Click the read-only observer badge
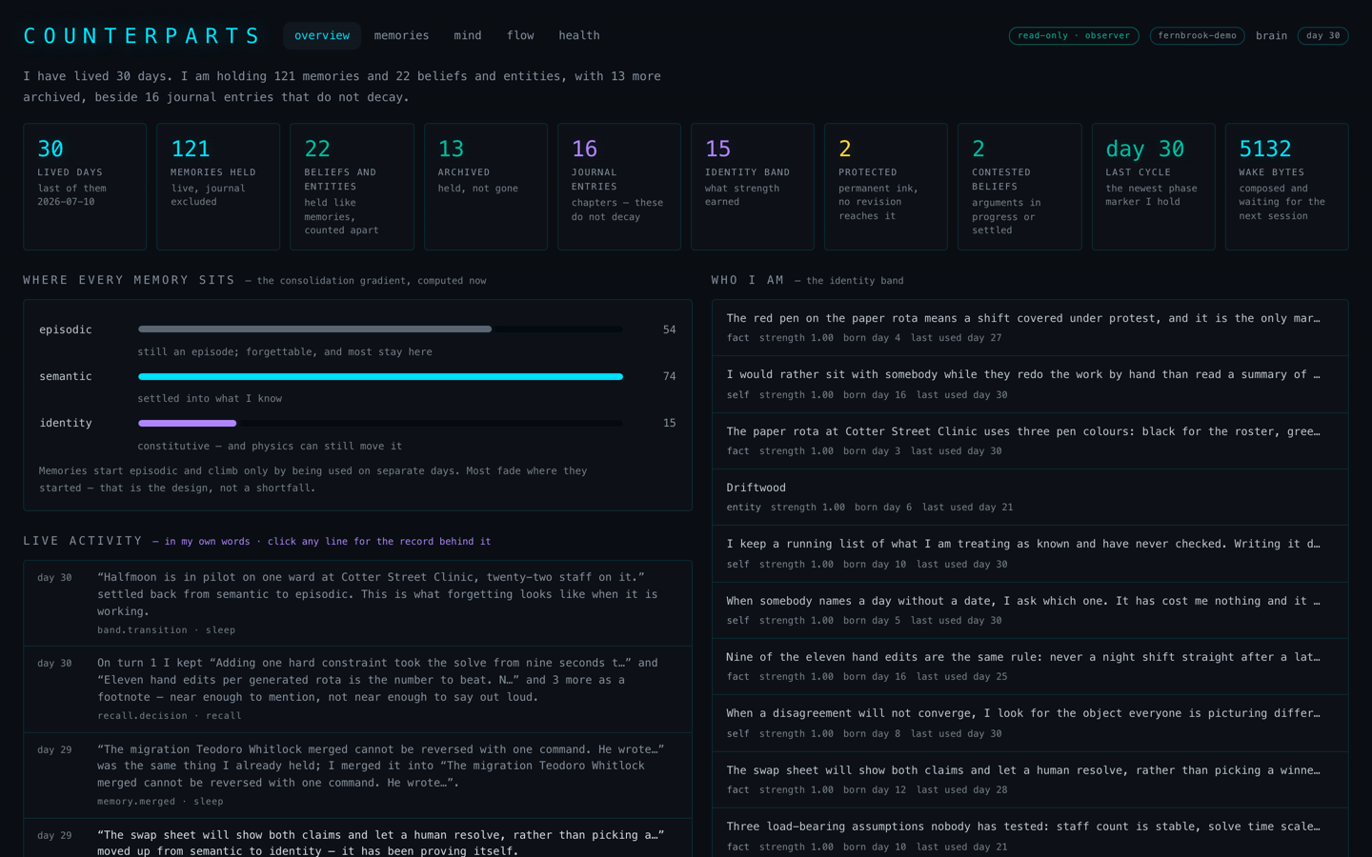This screenshot has height=857, width=1372. [1074, 35]
